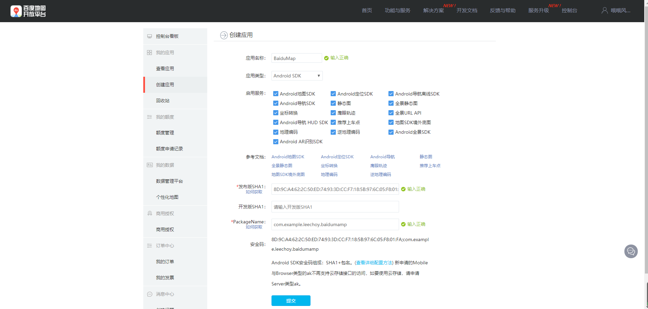Disable the 地理编码 checkbox
This screenshot has height=309, width=648.
(276, 132)
